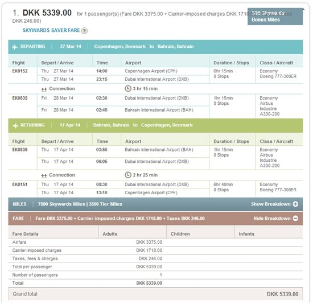Click the Skywards Bonus Miles badge

tap(275, 17)
